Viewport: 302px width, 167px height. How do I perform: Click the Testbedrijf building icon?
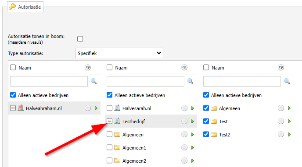117,121
